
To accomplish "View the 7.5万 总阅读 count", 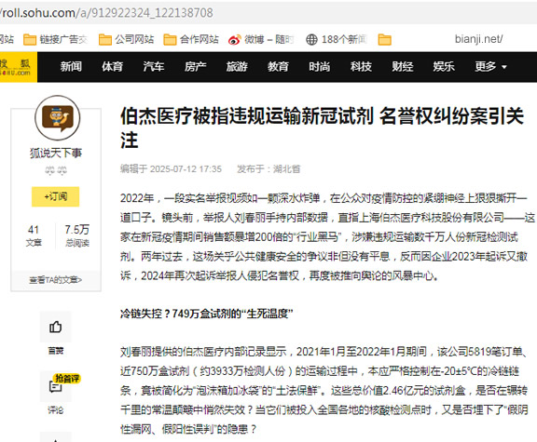I will [x=77, y=235].
